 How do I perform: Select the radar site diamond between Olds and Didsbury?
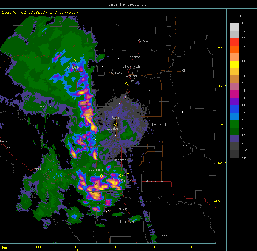pos(116,124)
